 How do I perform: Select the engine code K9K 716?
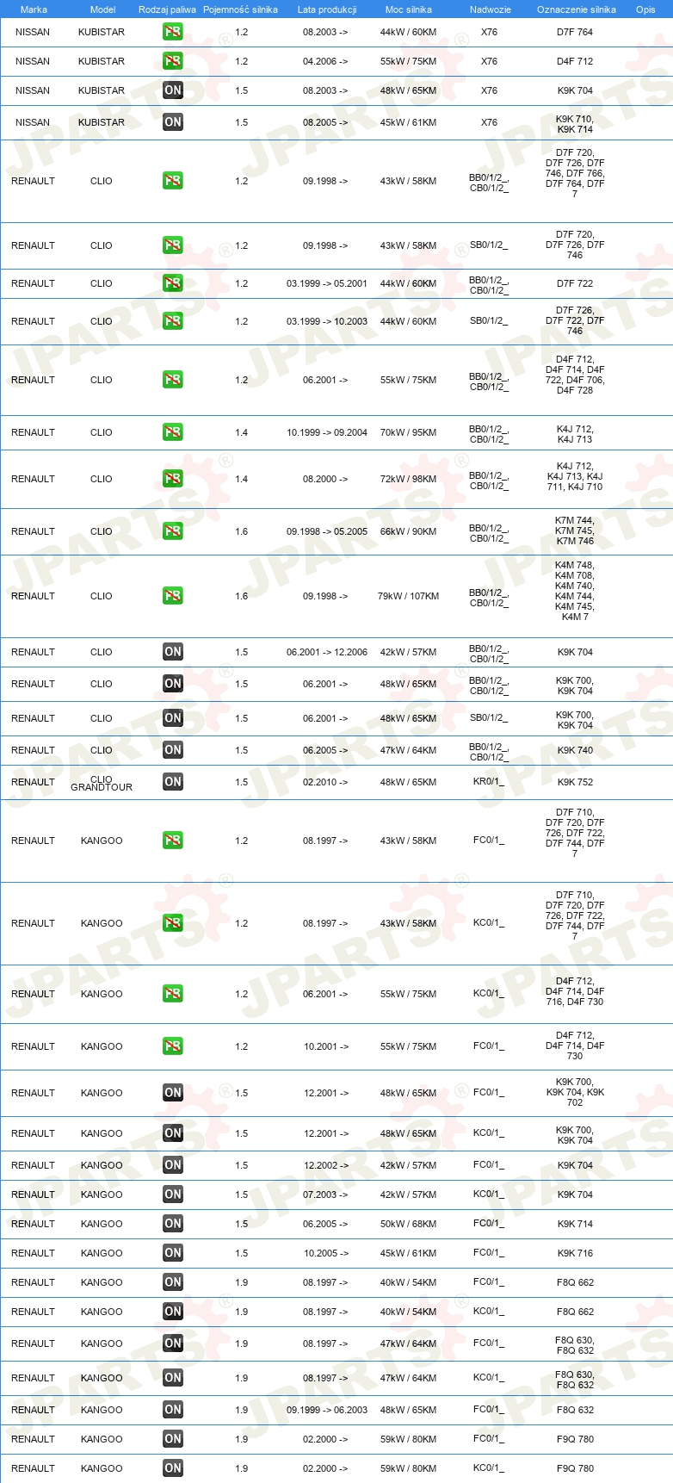(x=575, y=1253)
